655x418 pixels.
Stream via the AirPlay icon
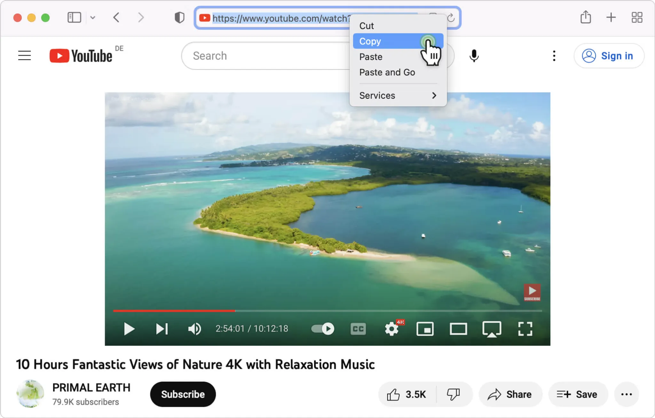coord(492,328)
